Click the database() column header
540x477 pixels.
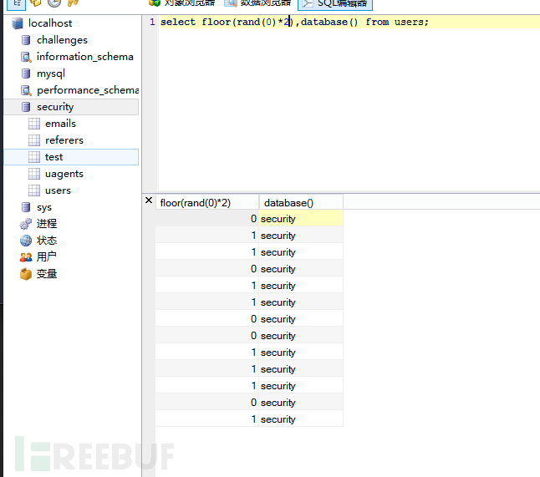[x=301, y=203]
